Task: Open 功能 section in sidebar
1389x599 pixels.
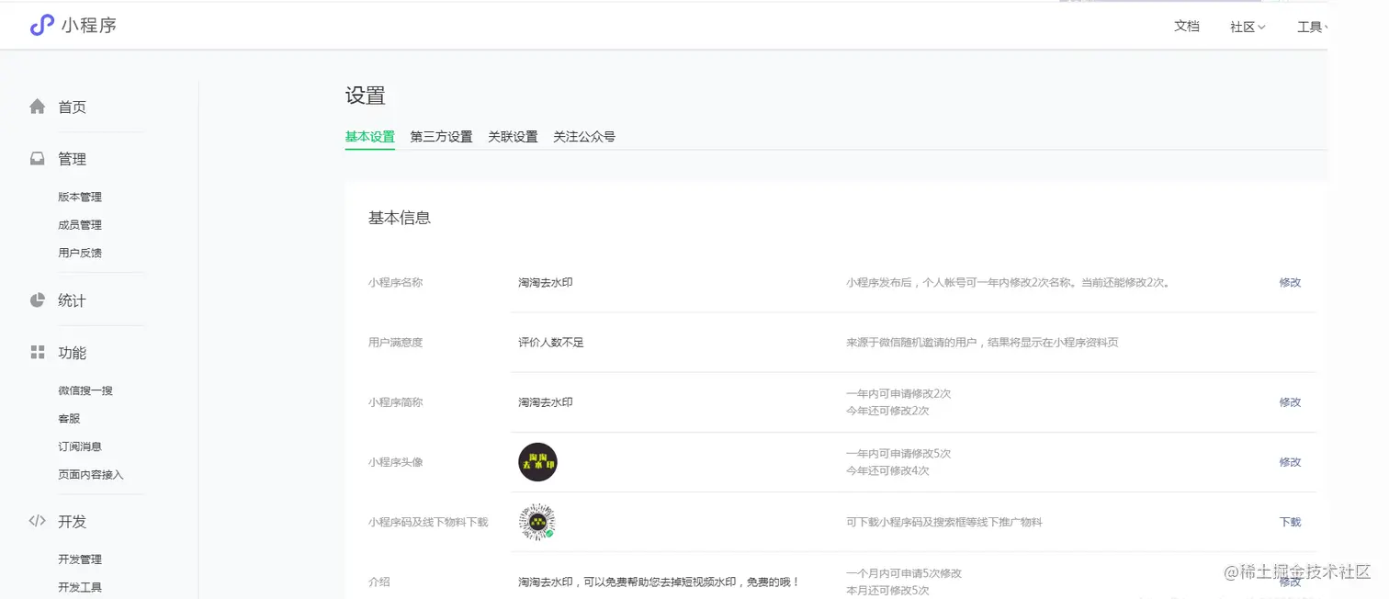Action: point(73,353)
